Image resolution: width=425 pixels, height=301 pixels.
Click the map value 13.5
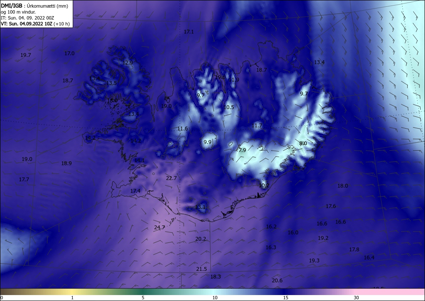tap(111, 83)
